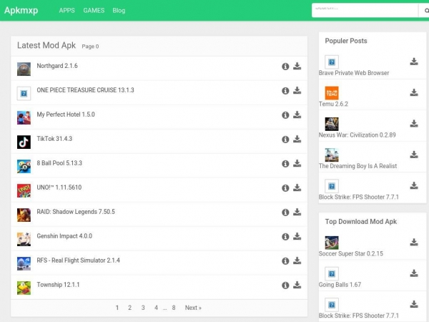
Task: Click the Temu orange thumbnail
Action: (x=332, y=93)
